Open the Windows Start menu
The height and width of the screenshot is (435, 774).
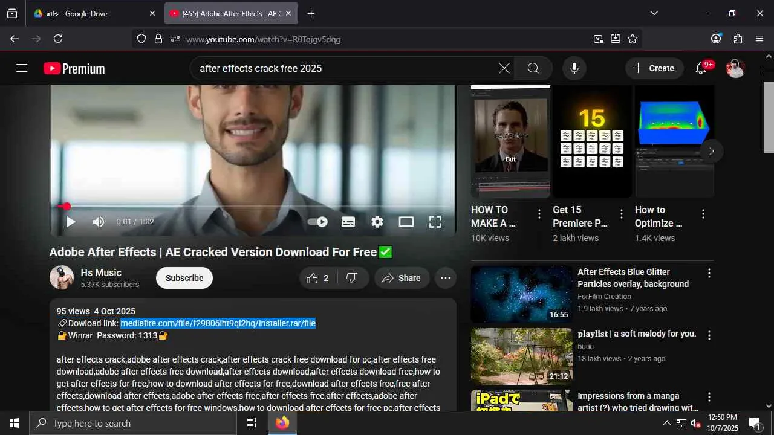point(15,423)
